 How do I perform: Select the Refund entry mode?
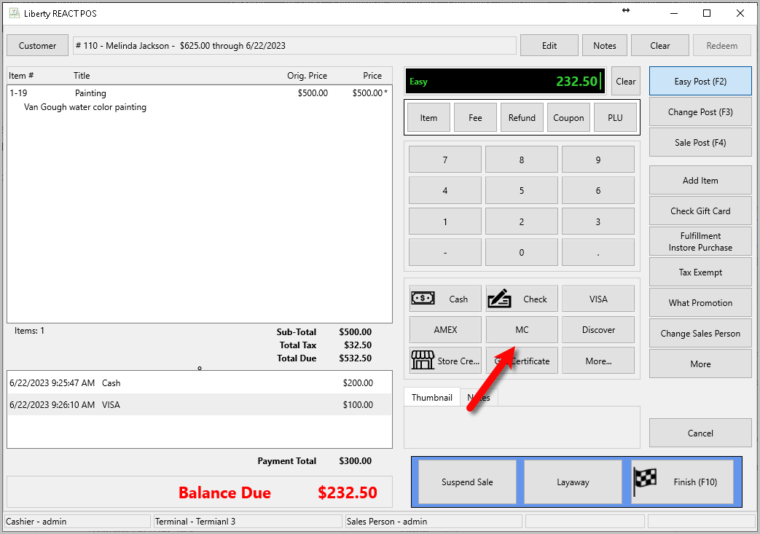pyautogui.click(x=522, y=118)
